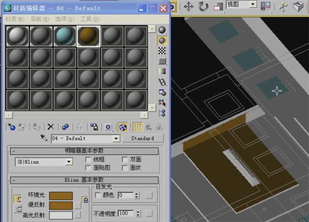The image size is (309, 222).
Task: Click the Put to Library icon
Action: tap(94, 127)
